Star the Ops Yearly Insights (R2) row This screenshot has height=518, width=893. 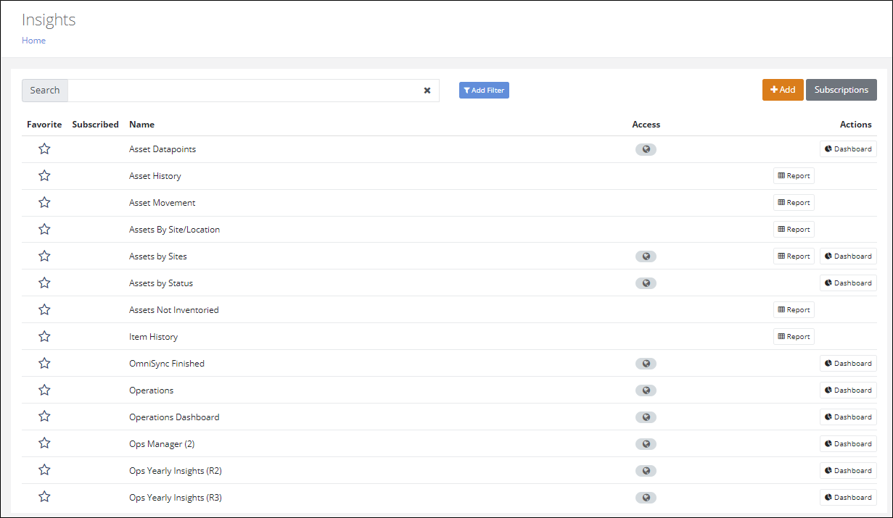pos(44,471)
